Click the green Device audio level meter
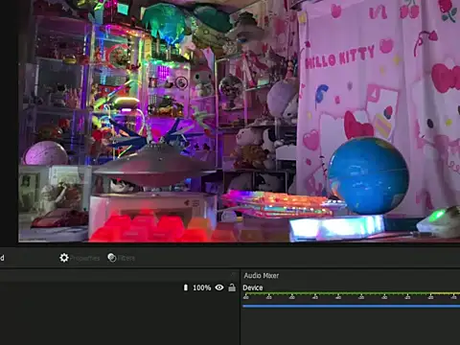This screenshot has height=345, width=460. tap(351, 293)
